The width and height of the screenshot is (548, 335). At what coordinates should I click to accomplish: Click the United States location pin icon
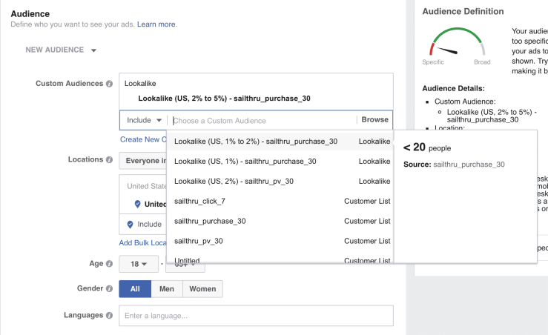(x=137, y=205)
